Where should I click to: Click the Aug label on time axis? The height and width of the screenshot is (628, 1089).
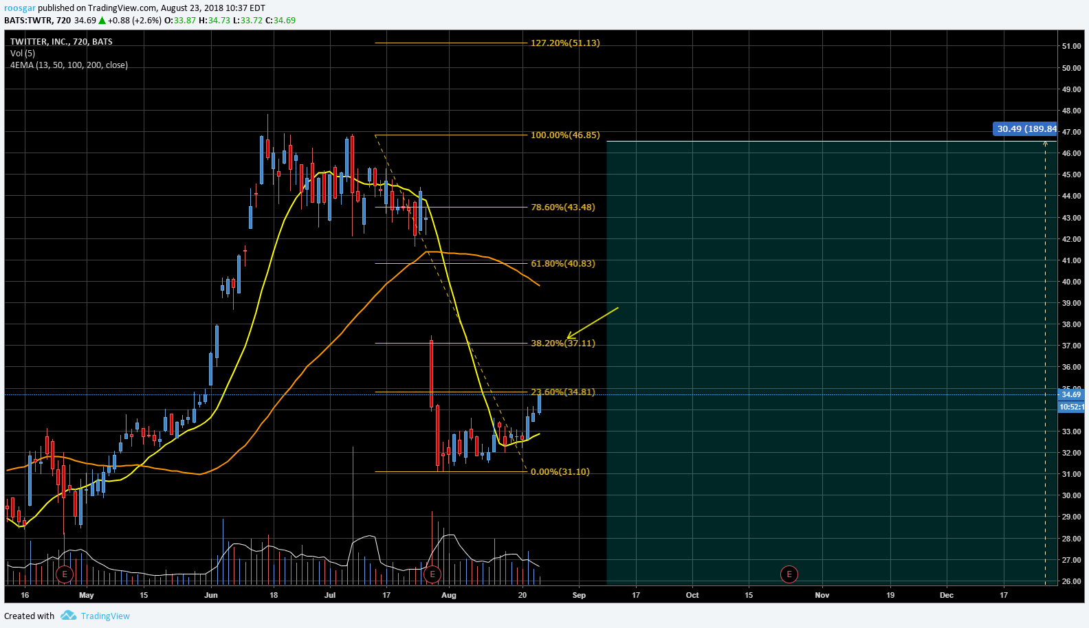[449, 595]
